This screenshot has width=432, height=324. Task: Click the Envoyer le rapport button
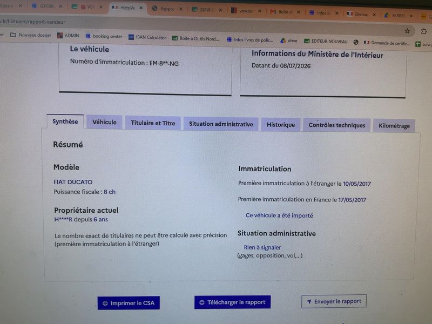click(x=334, y=301)
